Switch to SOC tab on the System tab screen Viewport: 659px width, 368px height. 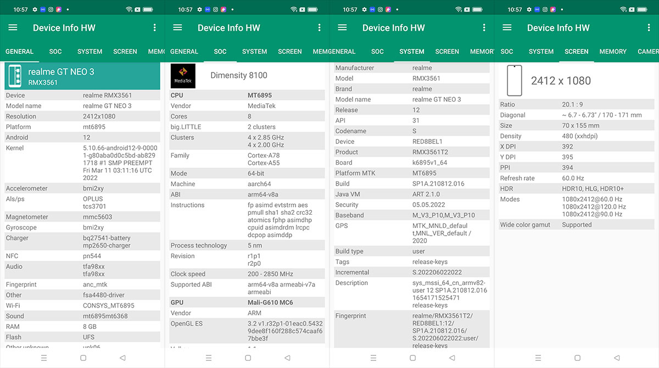377,52
